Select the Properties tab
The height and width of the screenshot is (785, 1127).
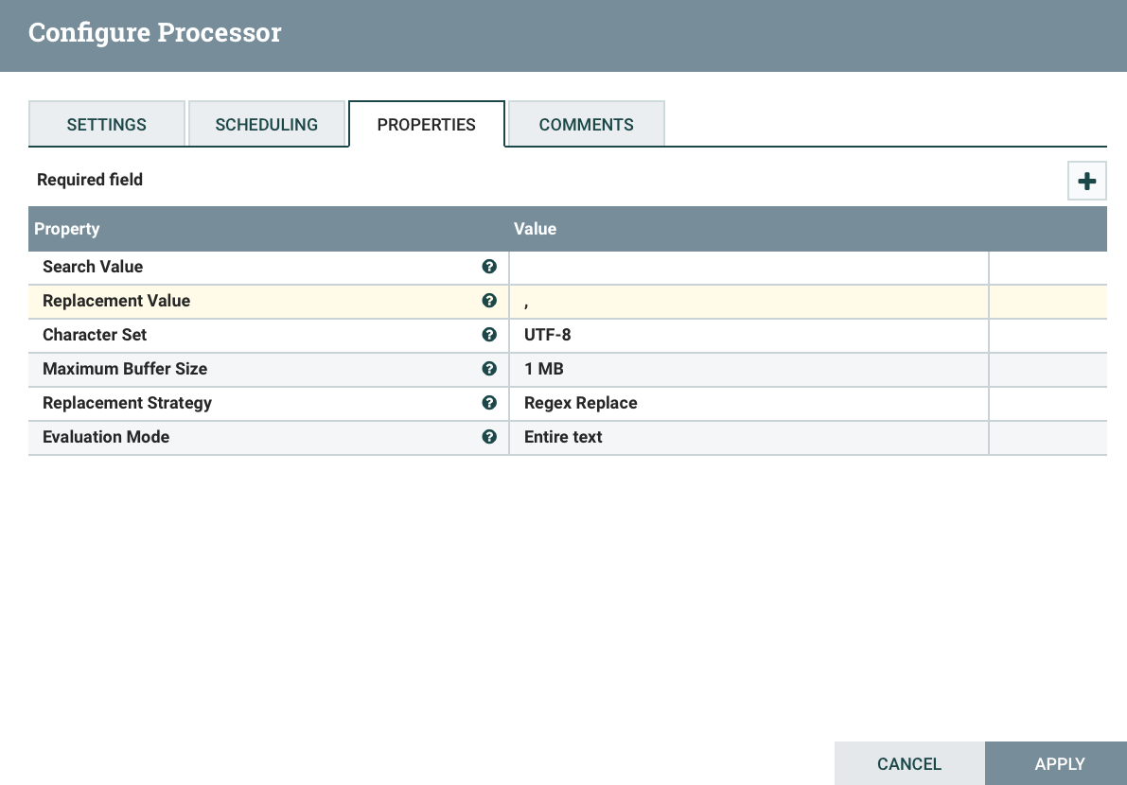(427, 125)
